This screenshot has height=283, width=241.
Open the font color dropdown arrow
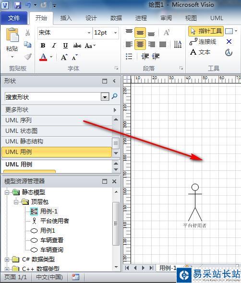[51, 57]
